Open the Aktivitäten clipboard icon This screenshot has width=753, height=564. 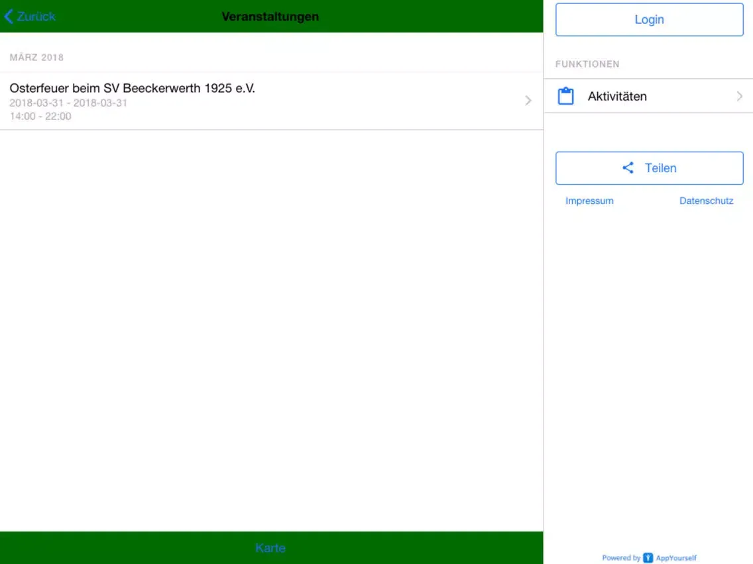[565, 96]
